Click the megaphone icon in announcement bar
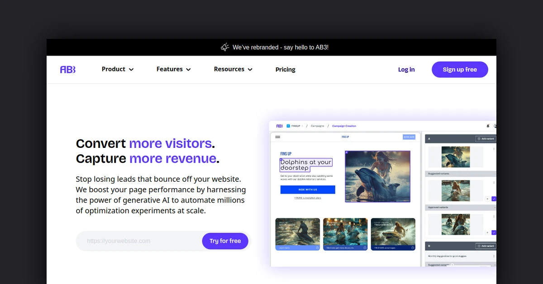The image size is (543, 284). (x=225, y=47)
